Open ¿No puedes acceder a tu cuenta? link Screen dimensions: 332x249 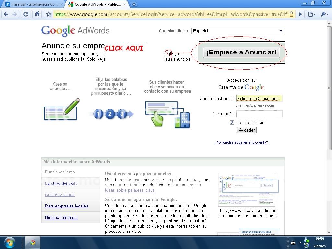click(x=241, y=142)
